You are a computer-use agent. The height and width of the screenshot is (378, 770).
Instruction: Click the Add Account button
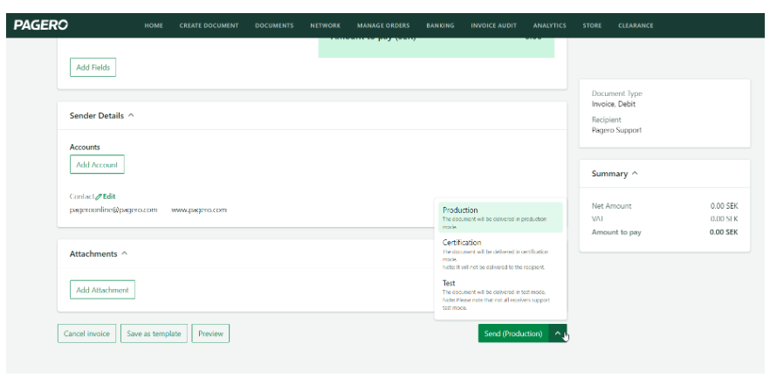tap(97, 164)
